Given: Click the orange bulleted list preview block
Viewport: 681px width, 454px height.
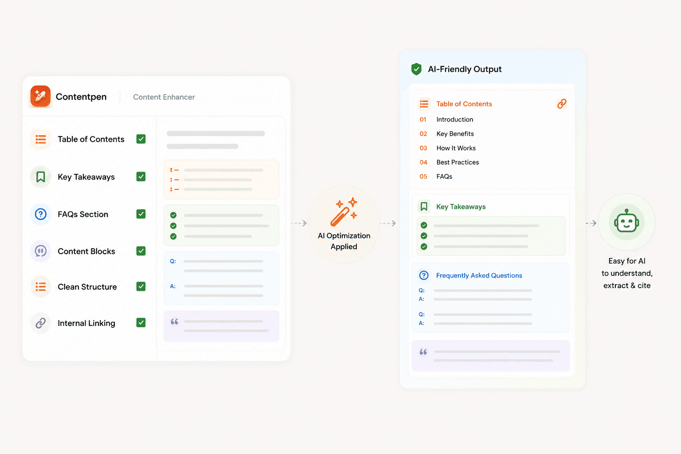Looking at the screenshot, I should click(221, 180).
